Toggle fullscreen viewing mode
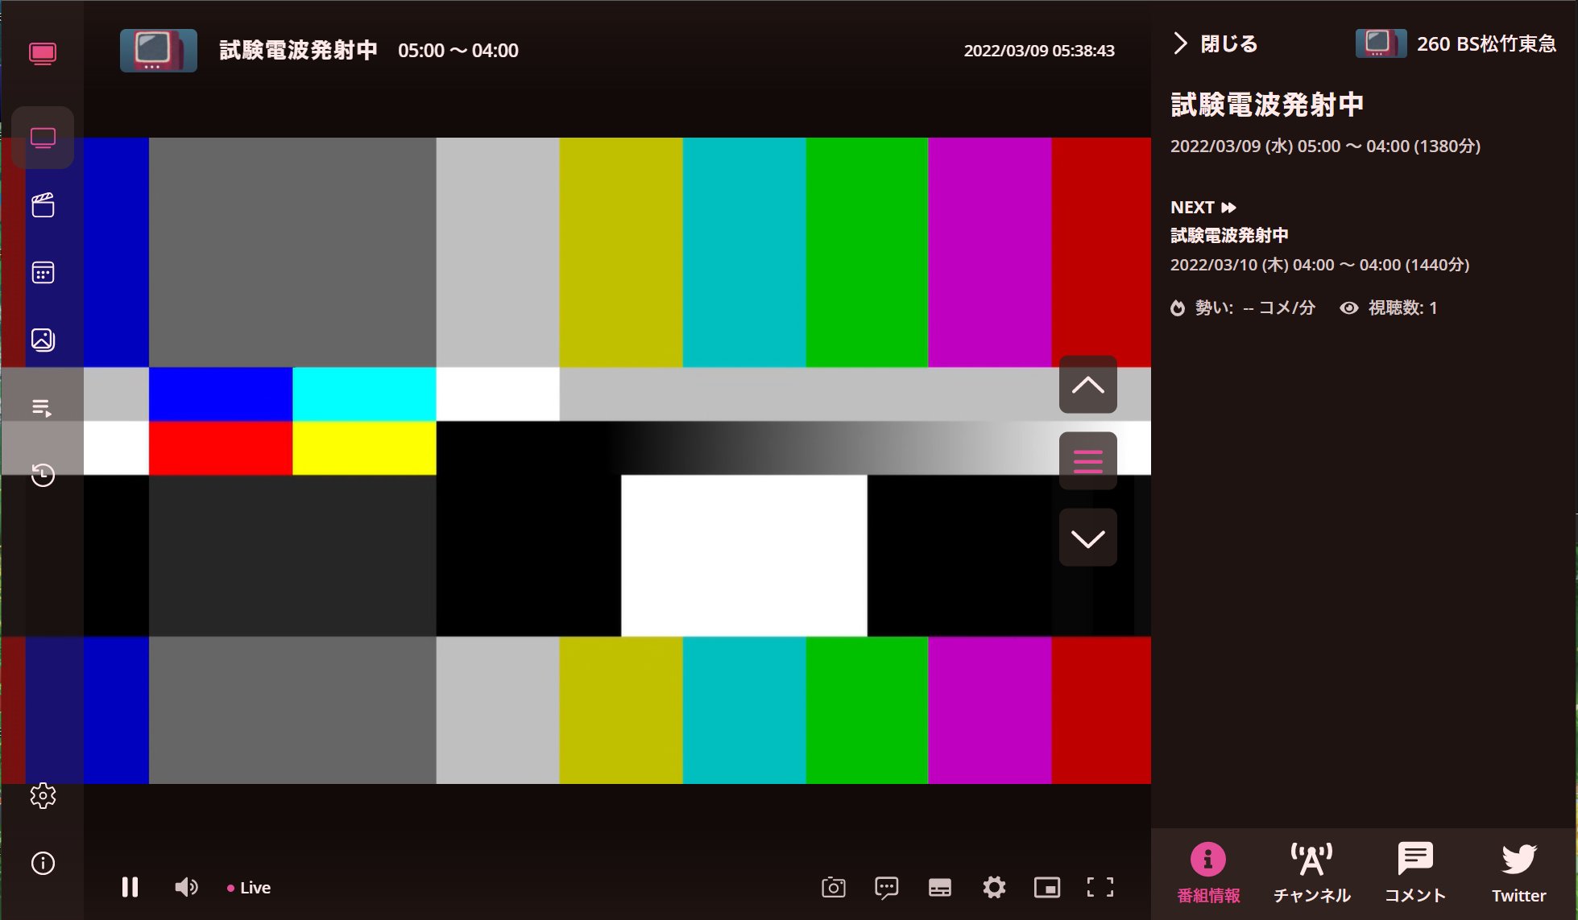The image size is (1578, 920). [1100, 887]
